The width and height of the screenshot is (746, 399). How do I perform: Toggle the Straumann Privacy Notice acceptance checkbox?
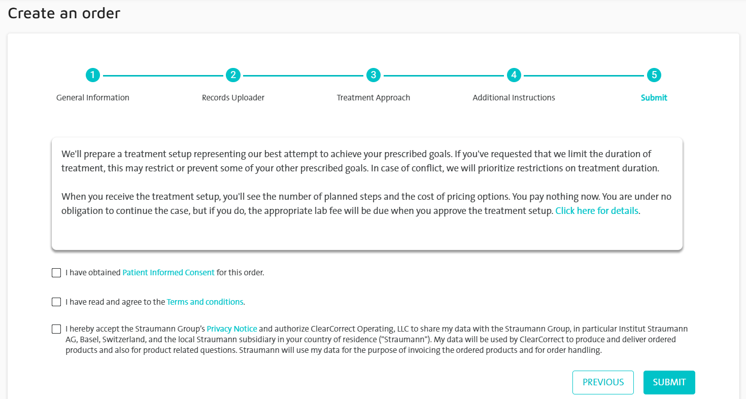click(56, 329)
